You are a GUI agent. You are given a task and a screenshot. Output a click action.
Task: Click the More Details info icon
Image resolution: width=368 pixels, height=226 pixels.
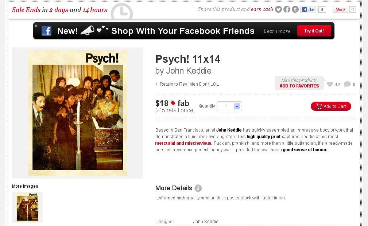pyautogui.click(x=198, y=188)
